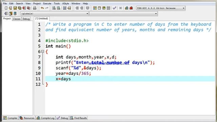Click the closing brace on line 12
Screen dimensions: 217x122
click(x=47, y=84)
